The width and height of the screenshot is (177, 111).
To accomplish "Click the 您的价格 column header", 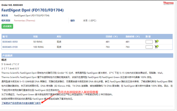I will pyautogui.click(x=133, y=37).
